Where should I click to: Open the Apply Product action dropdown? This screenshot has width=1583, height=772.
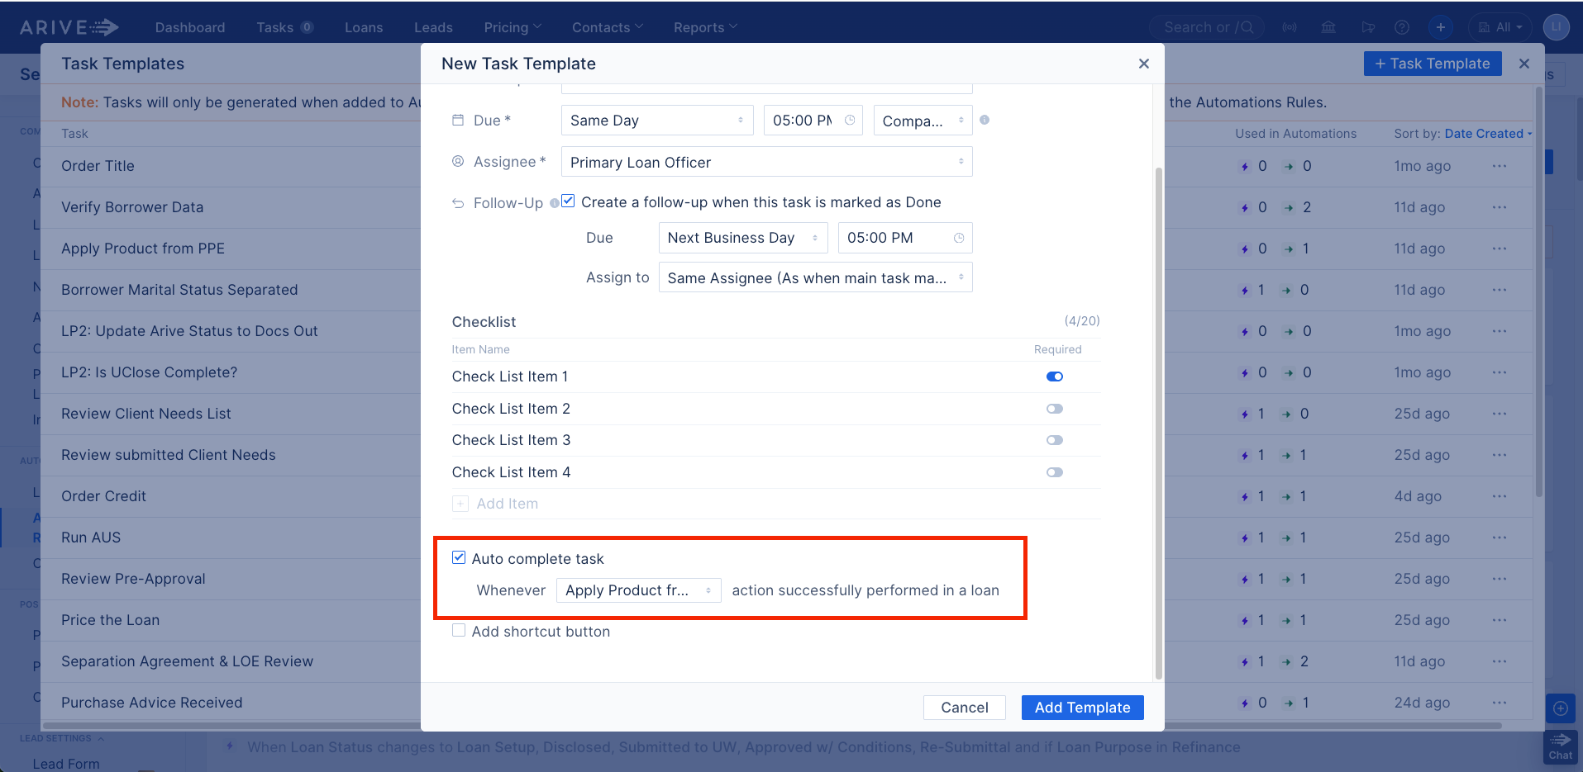point(638,590)
